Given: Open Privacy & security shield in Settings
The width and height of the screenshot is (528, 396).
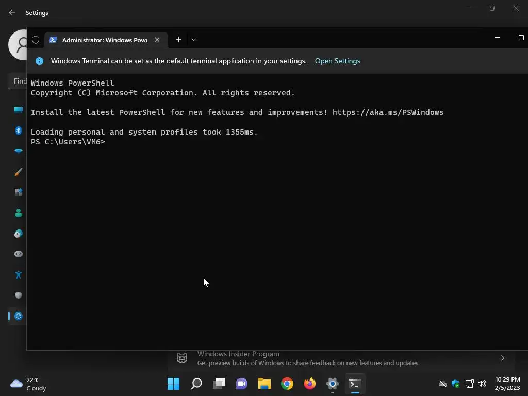Looking at the screenshot, I should (19, 295).
